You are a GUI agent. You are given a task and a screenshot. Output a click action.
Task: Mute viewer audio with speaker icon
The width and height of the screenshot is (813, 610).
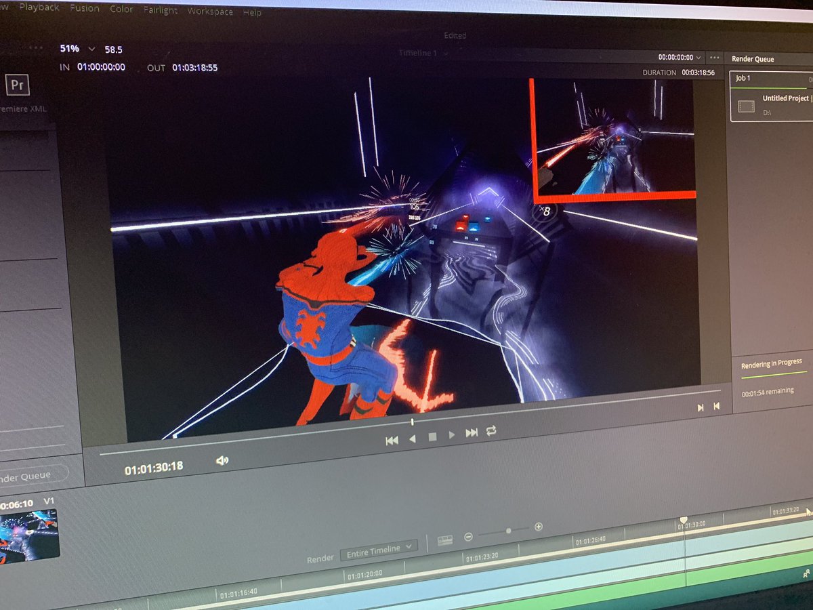222,461
